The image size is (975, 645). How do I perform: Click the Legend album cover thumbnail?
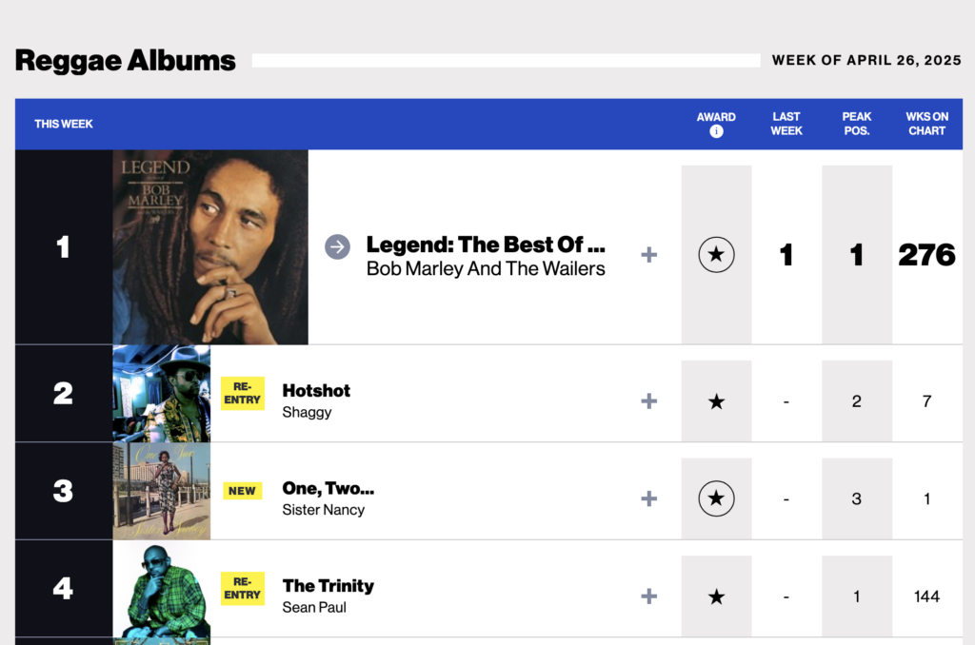click(209, 245)
